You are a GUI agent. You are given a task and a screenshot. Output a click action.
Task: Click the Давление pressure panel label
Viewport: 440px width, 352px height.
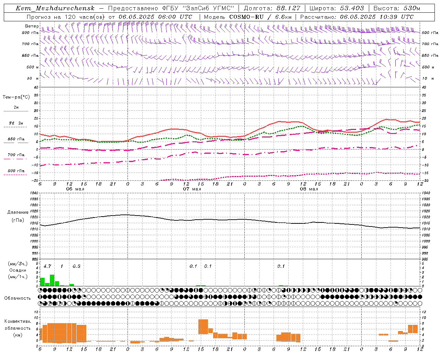(17, 212)
